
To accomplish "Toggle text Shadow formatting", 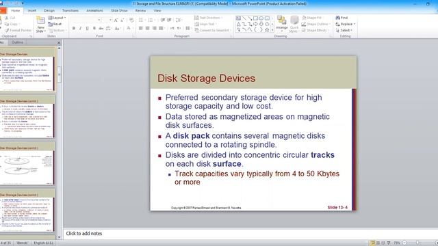I will 94,28.
